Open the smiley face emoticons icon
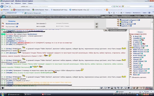This screenshot has width=154, height=96. point(126,88)
